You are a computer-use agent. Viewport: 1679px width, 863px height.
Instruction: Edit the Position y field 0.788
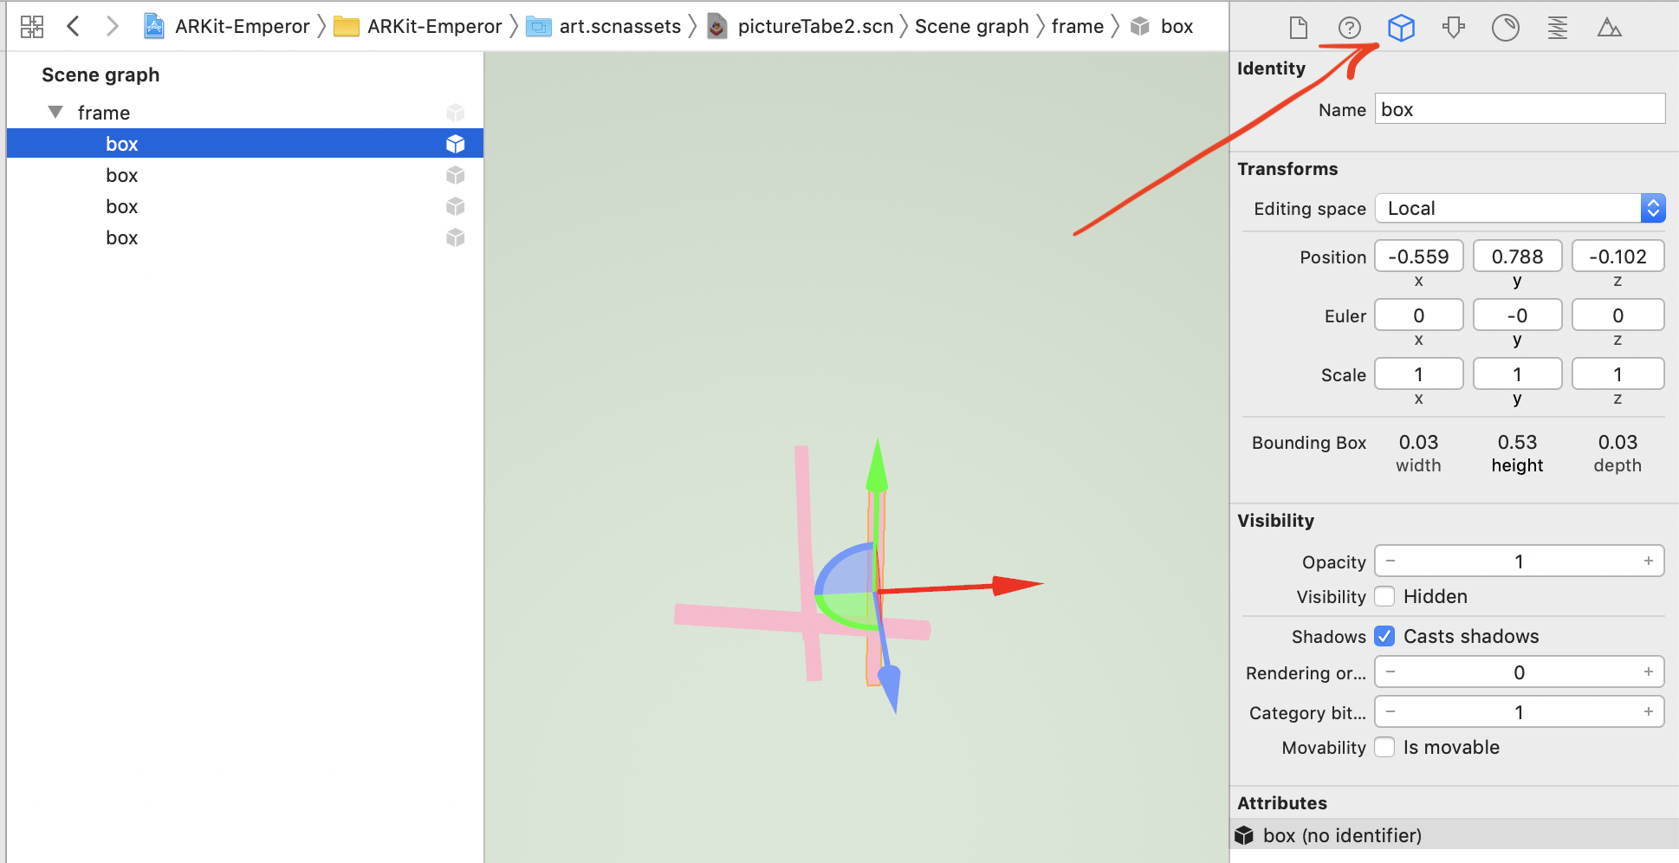[x=1517, y=256]
